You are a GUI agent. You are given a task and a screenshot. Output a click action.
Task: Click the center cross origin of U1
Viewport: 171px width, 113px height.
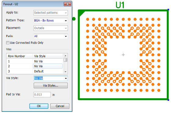(x=123, y=55)
